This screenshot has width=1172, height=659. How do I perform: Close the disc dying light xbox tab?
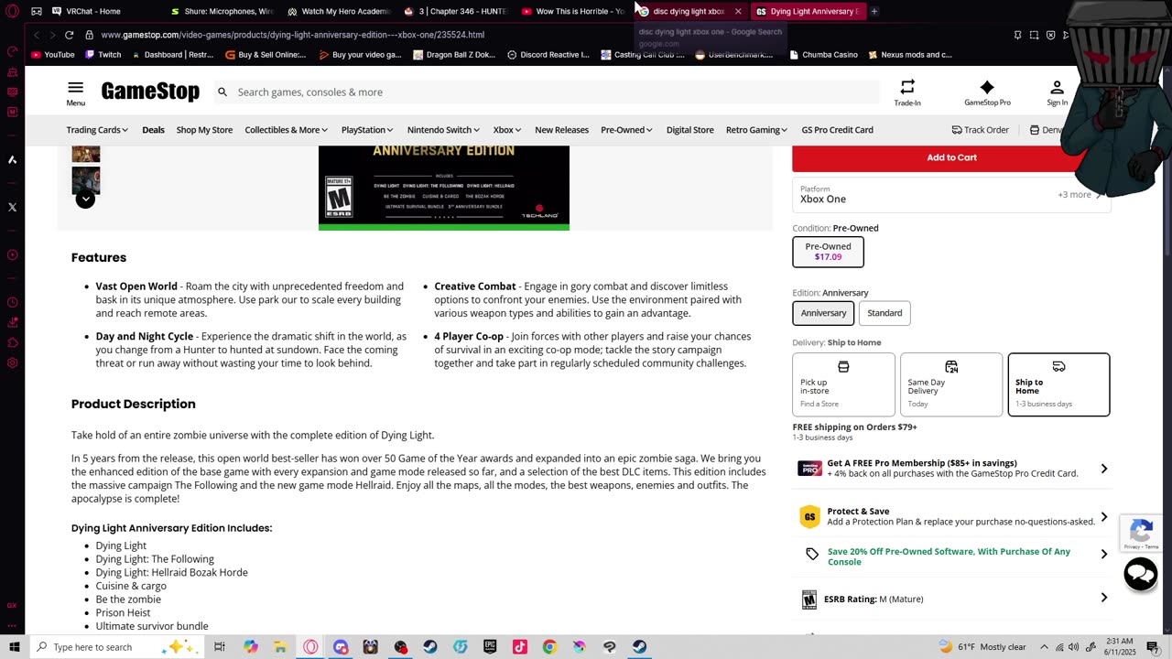click(x=738, y=11)
